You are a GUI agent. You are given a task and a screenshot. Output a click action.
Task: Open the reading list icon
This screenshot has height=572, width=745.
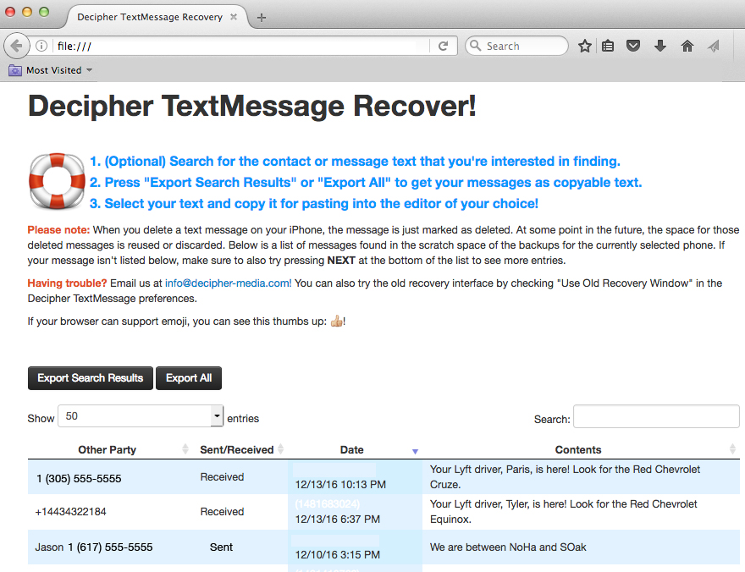[x=609, y=46]
